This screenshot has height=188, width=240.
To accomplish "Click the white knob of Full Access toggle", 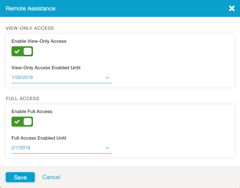I will click(28, 122).
